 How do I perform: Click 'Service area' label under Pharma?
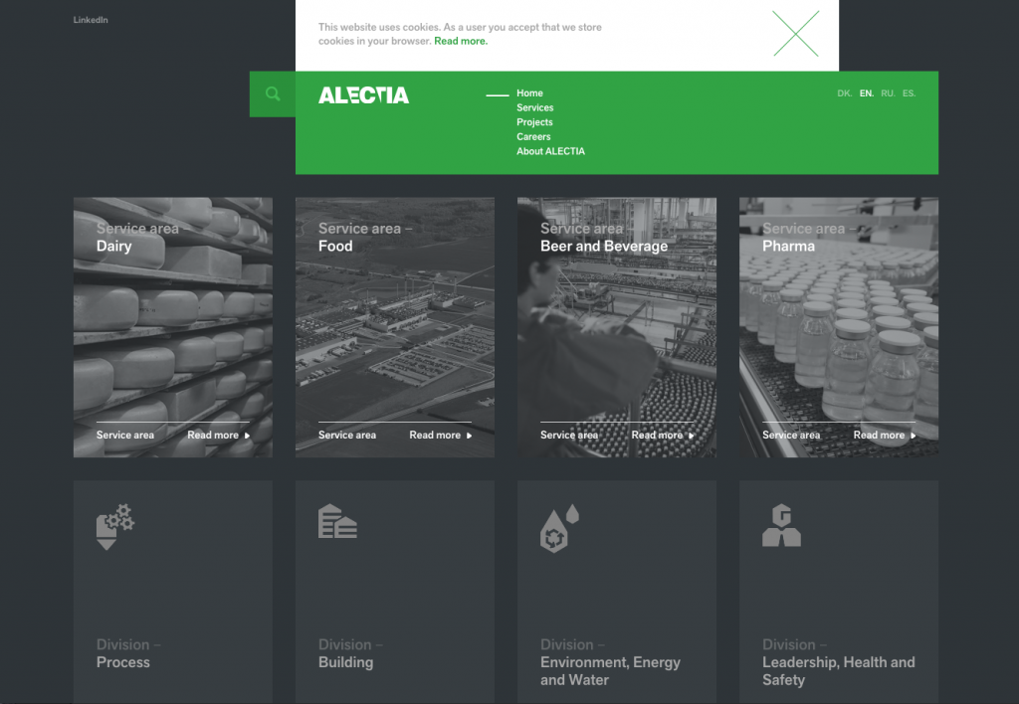791,436
